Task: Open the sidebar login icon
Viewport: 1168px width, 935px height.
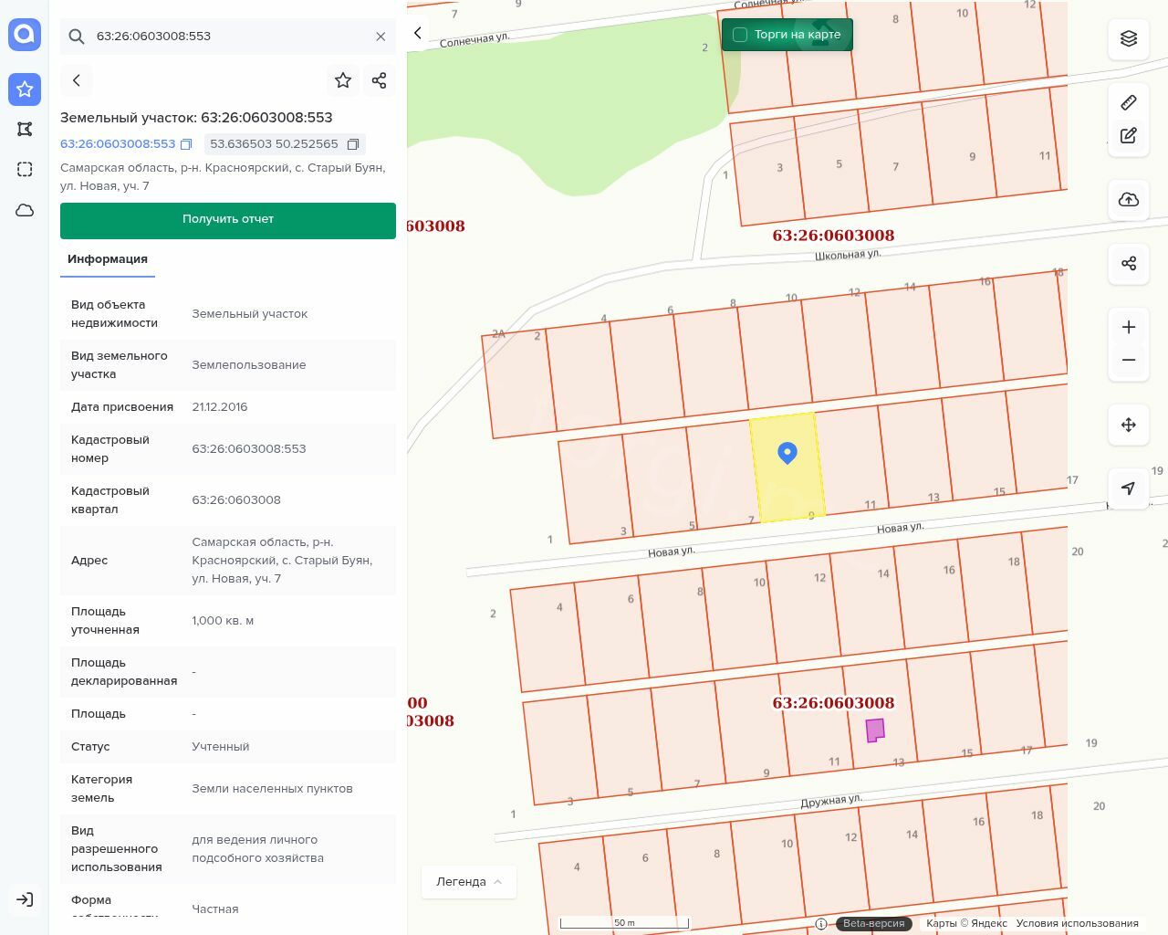Action: coord(25,899)
